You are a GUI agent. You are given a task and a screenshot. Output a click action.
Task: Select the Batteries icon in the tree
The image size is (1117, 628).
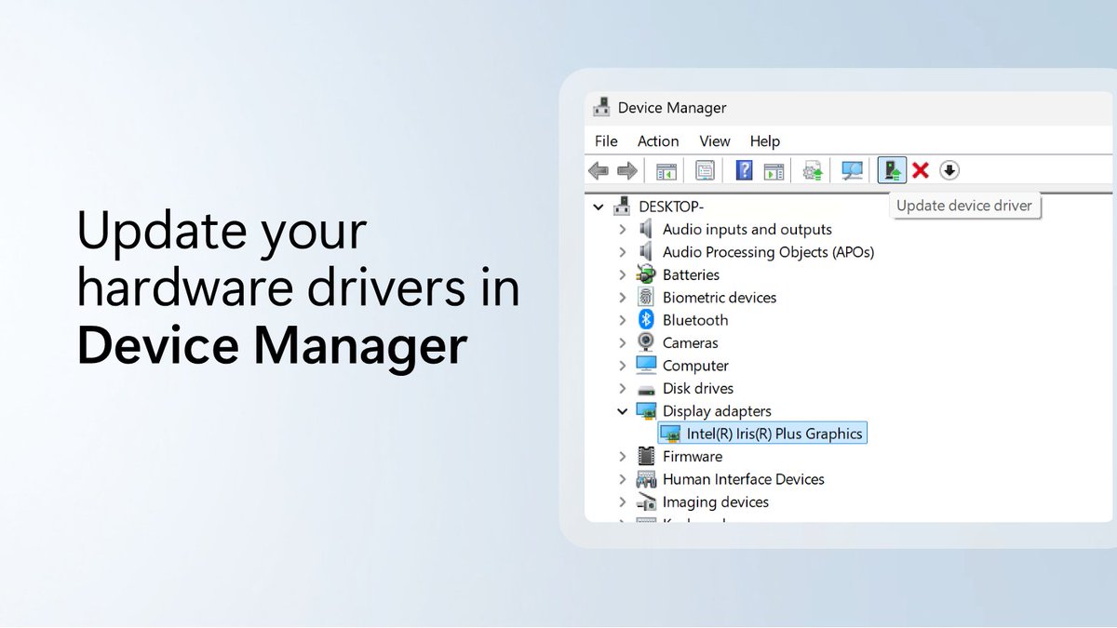tap(646, 274)
